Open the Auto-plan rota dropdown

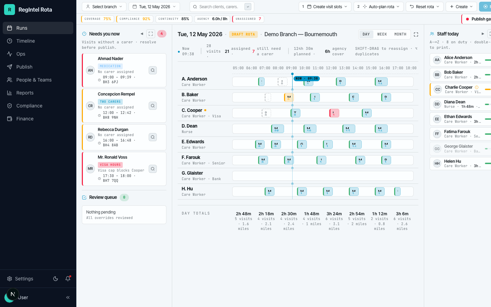378,6
